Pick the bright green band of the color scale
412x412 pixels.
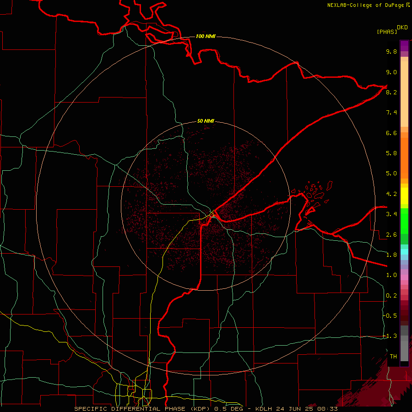(404, 221)
